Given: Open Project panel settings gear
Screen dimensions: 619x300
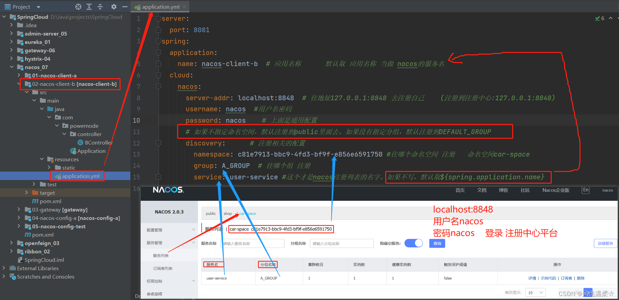Looking at the screenshot, I should [114, 7].
